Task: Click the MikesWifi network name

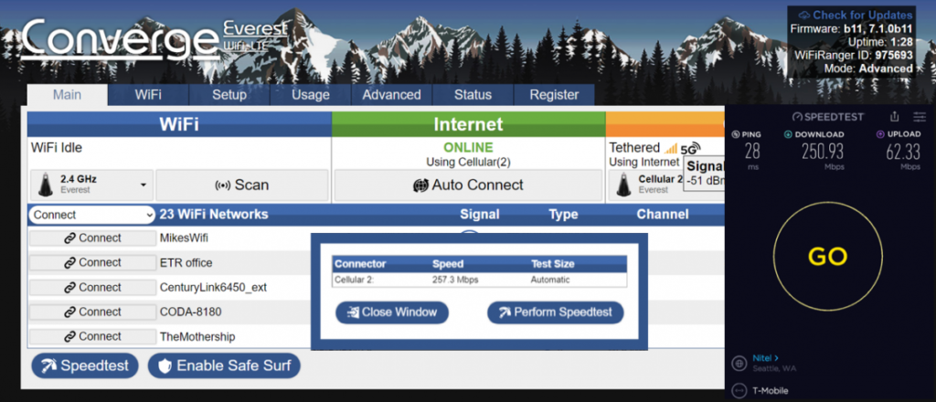Action: (184, 238)
